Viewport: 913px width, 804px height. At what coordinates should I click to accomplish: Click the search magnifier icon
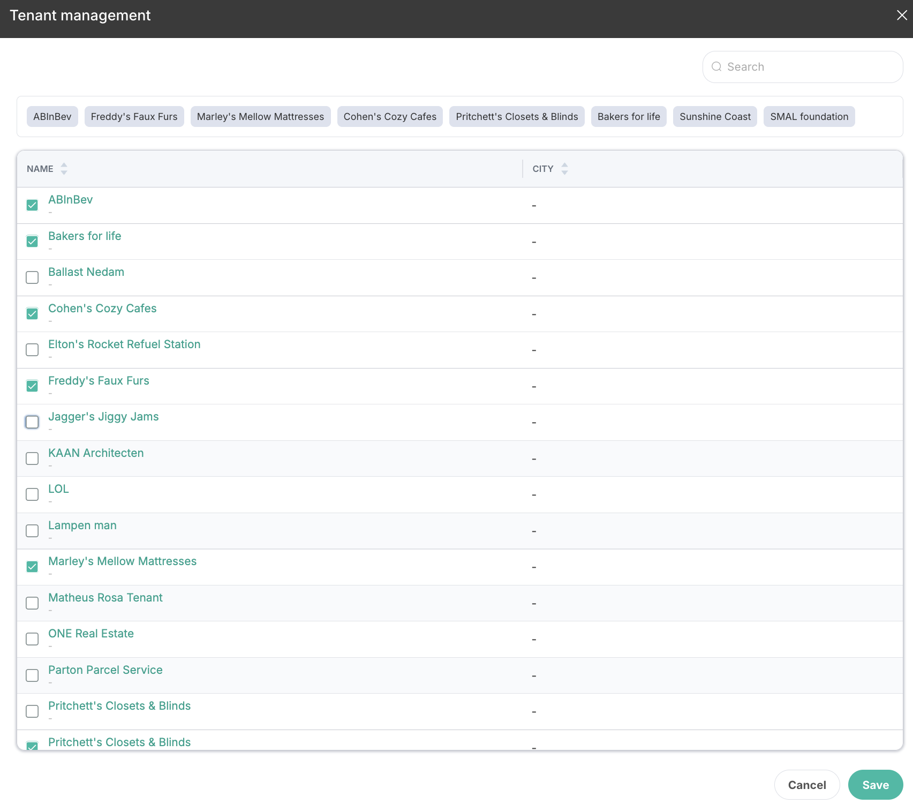coord(716,67)
